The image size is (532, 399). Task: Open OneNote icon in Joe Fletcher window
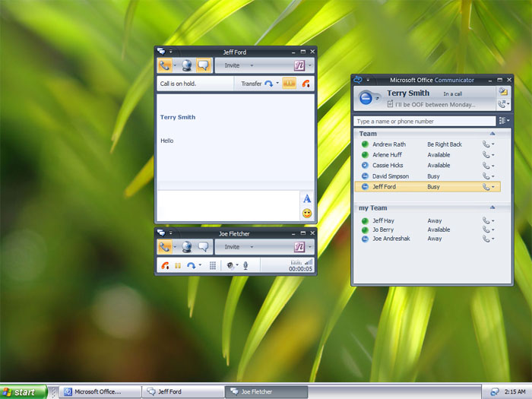pyautogui.click(x=299, y=247)
